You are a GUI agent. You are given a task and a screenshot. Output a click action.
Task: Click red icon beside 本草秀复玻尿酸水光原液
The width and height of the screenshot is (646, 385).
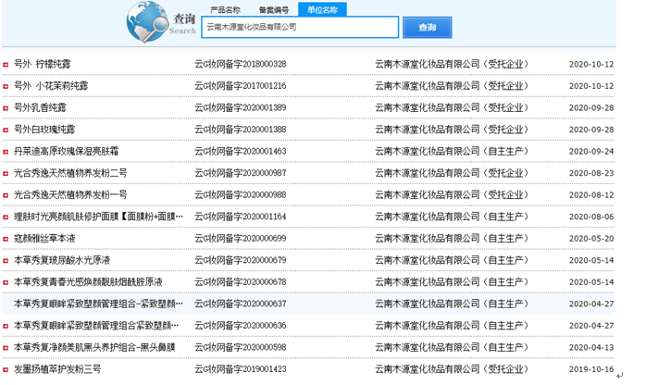tap(6, 261)
